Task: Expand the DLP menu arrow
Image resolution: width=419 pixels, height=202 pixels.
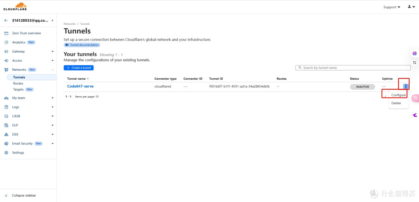Action: pos(53,126)
